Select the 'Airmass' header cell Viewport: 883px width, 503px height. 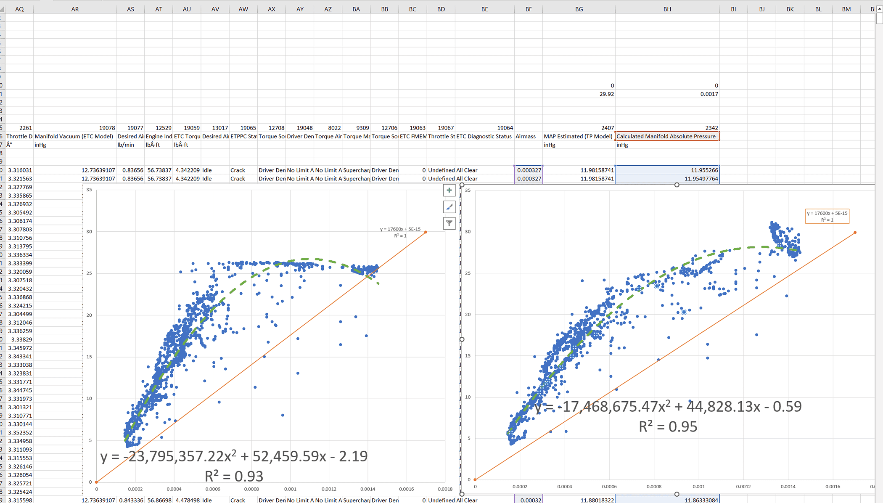pyautogui.click(x=529, y=136)
